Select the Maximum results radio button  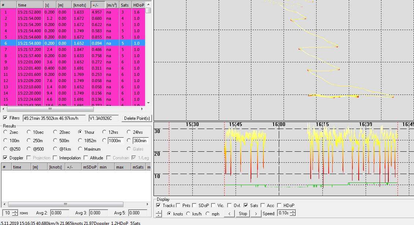(x=80, y=149)
